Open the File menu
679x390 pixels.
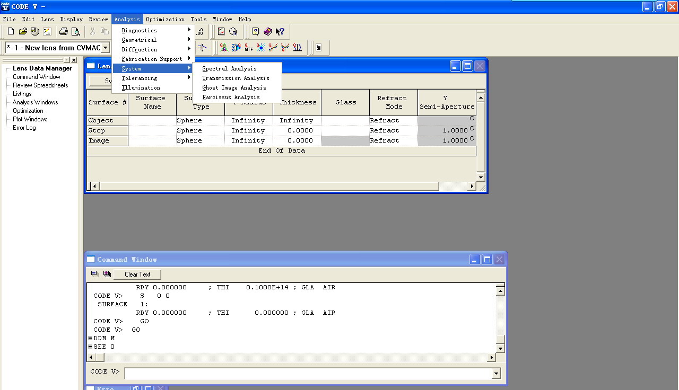tap(9, 19)
